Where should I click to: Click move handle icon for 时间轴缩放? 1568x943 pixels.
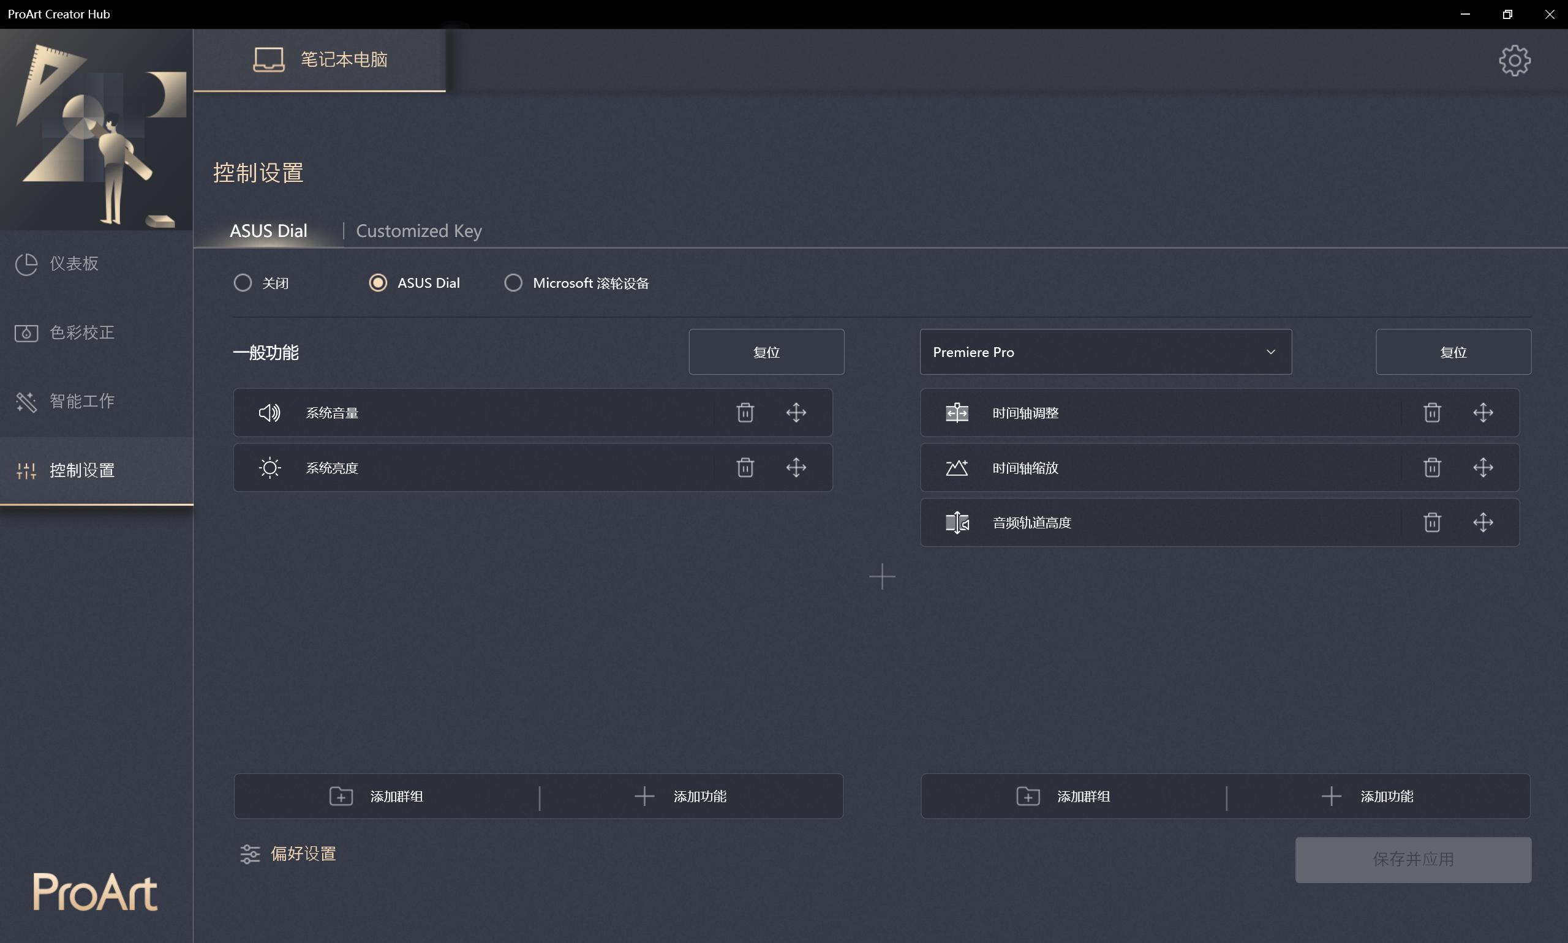pos(1482,468)
